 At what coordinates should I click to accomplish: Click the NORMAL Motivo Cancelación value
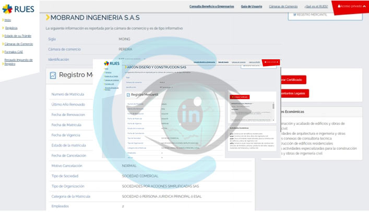coord(129,166)
